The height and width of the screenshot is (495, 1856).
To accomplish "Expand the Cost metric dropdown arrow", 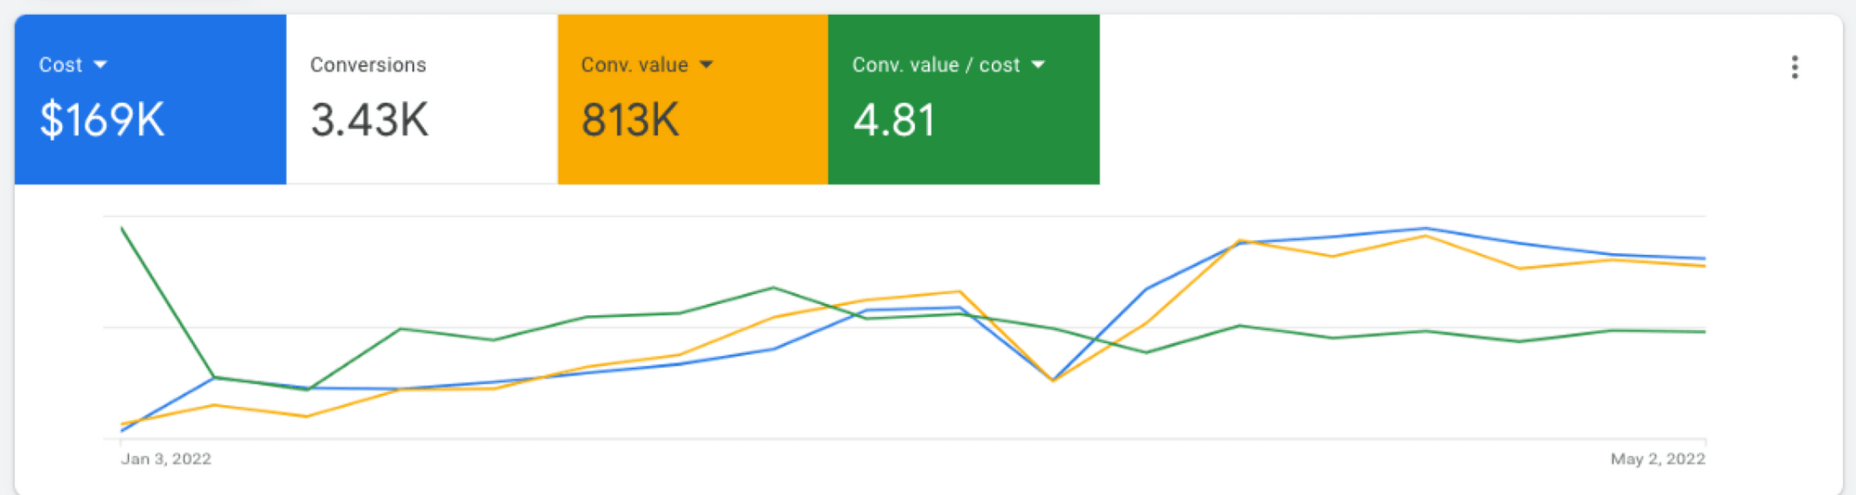I will pyautogui.click(x=100, y=65).
